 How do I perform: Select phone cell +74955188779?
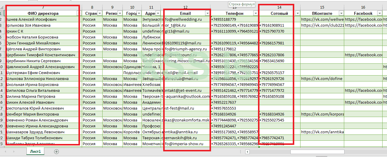[x=235, y=19]
